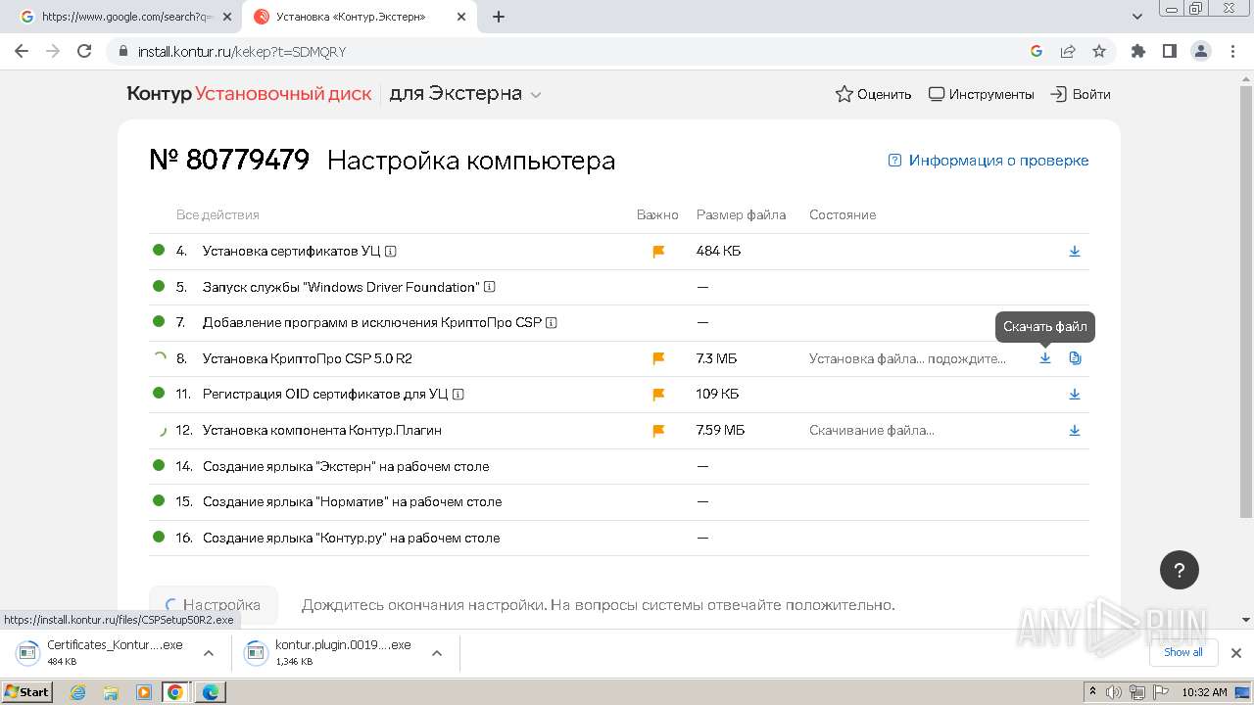The image size is (1254, 705).
Task: Download the Контур.Плагин component file
Action: (x=1075, y=431)
